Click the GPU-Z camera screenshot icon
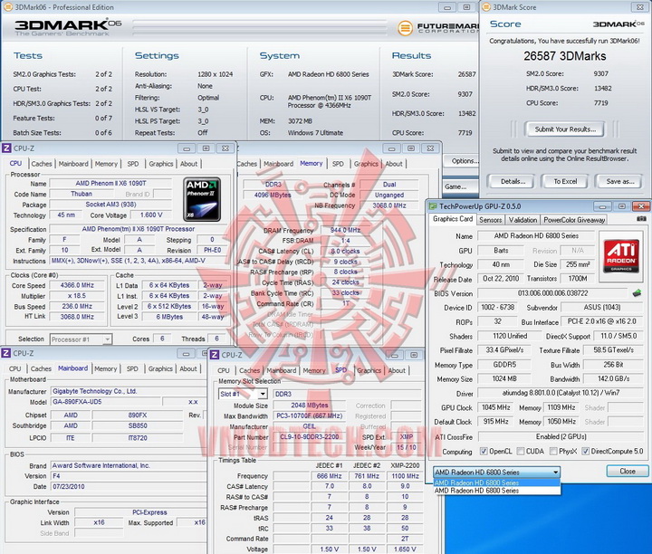 (x=642, y=218)
